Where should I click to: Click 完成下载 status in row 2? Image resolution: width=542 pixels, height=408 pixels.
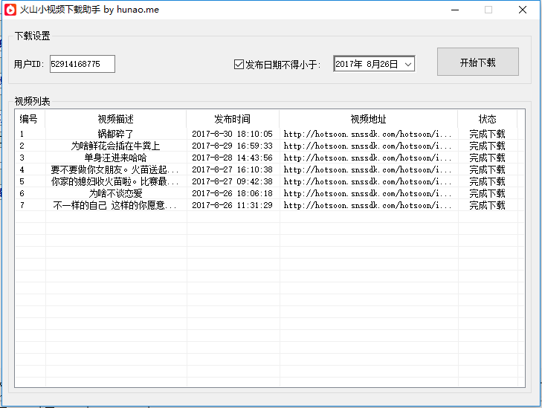(487, 146)
